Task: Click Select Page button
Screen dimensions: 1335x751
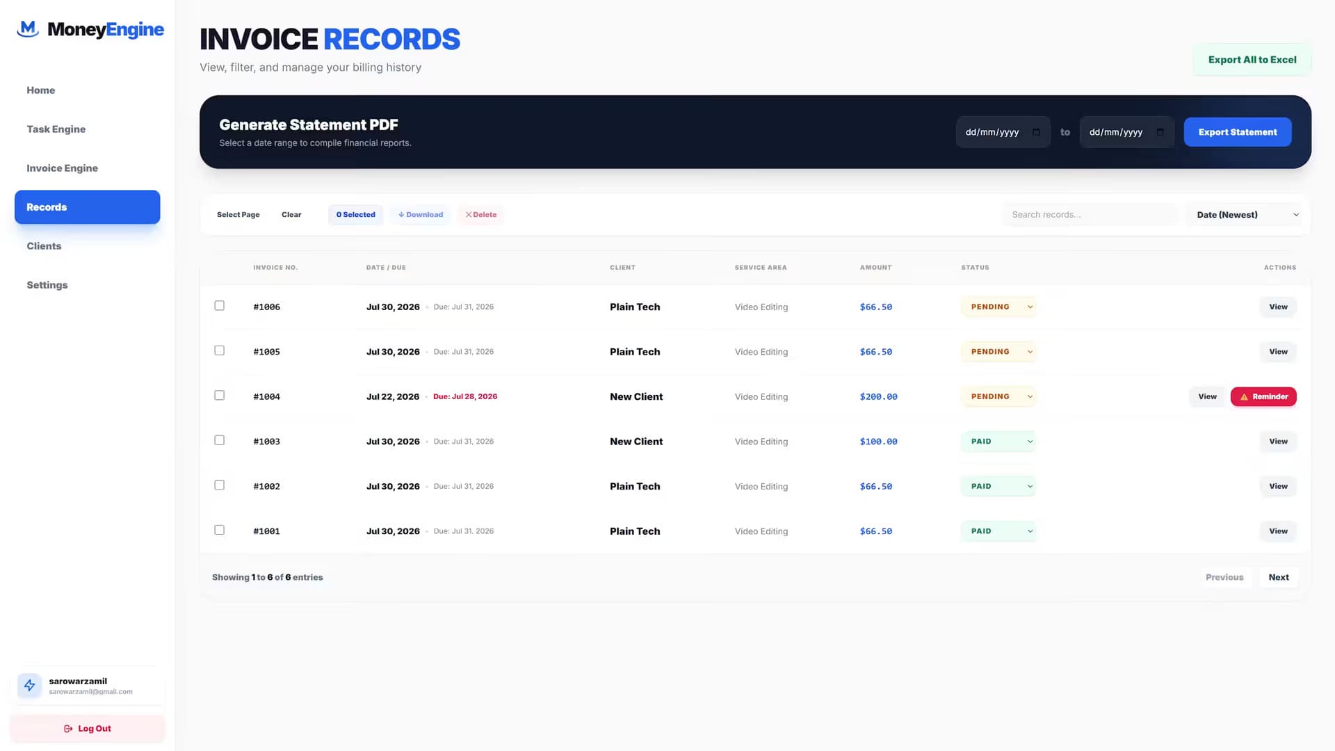Action: click(238, 215)
